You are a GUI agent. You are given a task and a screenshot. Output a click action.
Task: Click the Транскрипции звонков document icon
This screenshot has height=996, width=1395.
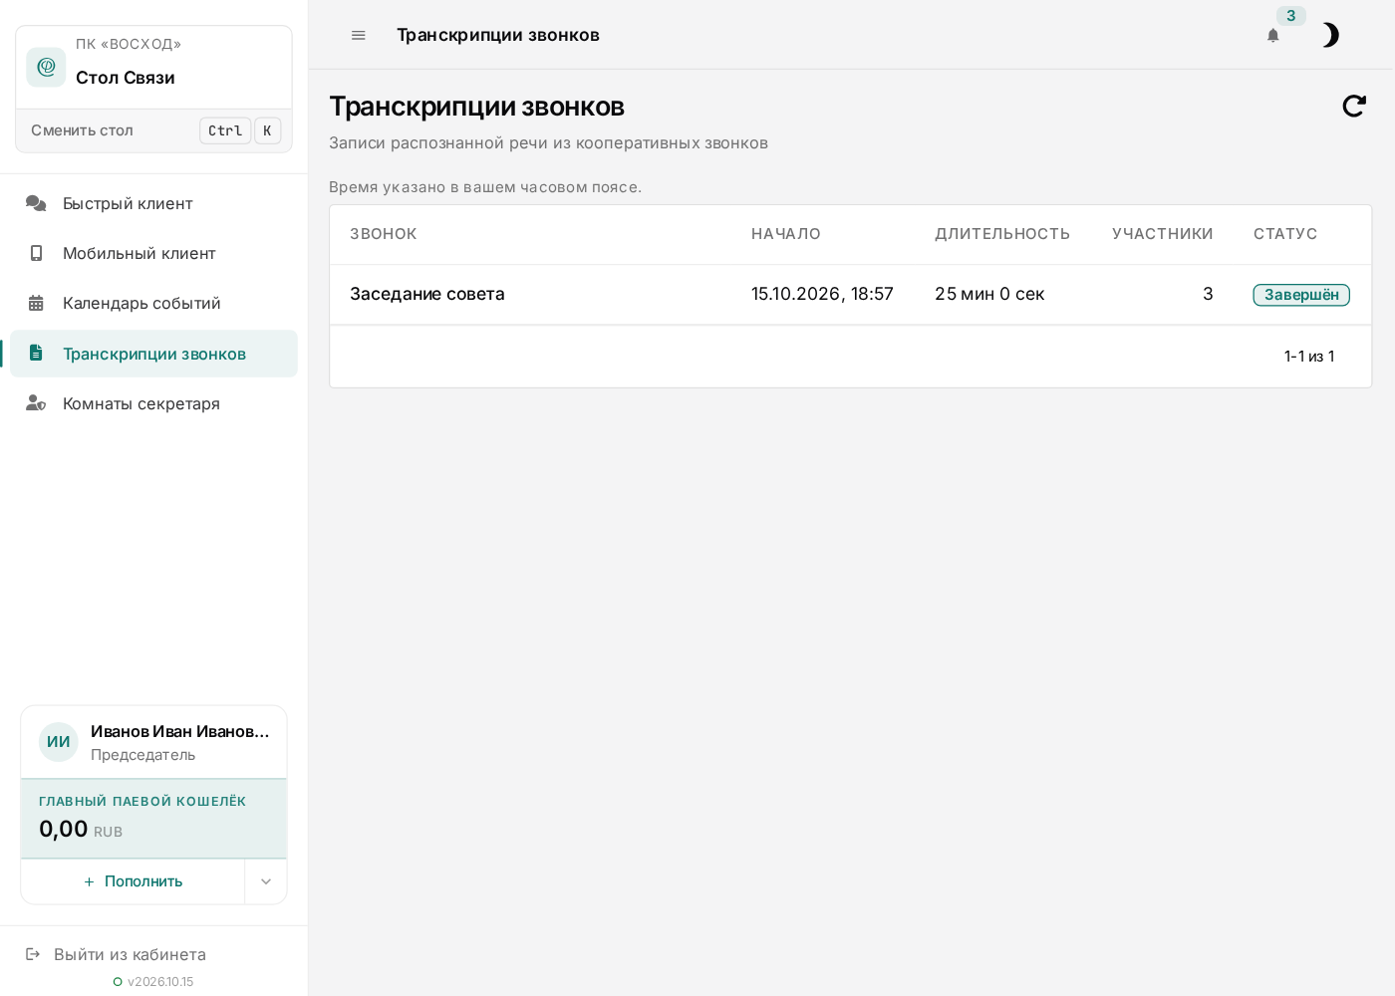tap(36, 353)
